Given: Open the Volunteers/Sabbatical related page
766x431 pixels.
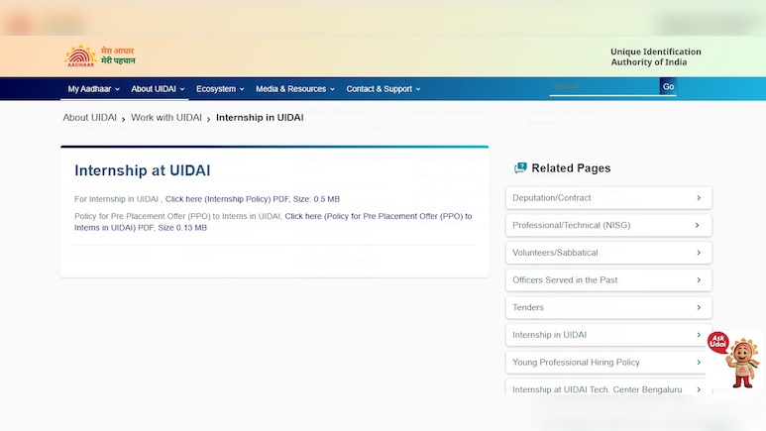Looking at the screenshot, I should click(x=608, y=253).
